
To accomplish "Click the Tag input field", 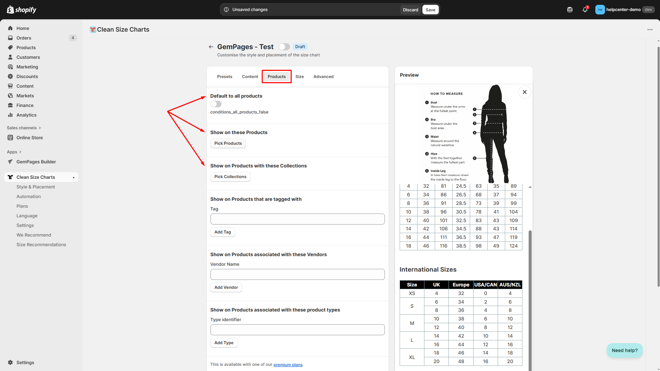I will [297, 219].
